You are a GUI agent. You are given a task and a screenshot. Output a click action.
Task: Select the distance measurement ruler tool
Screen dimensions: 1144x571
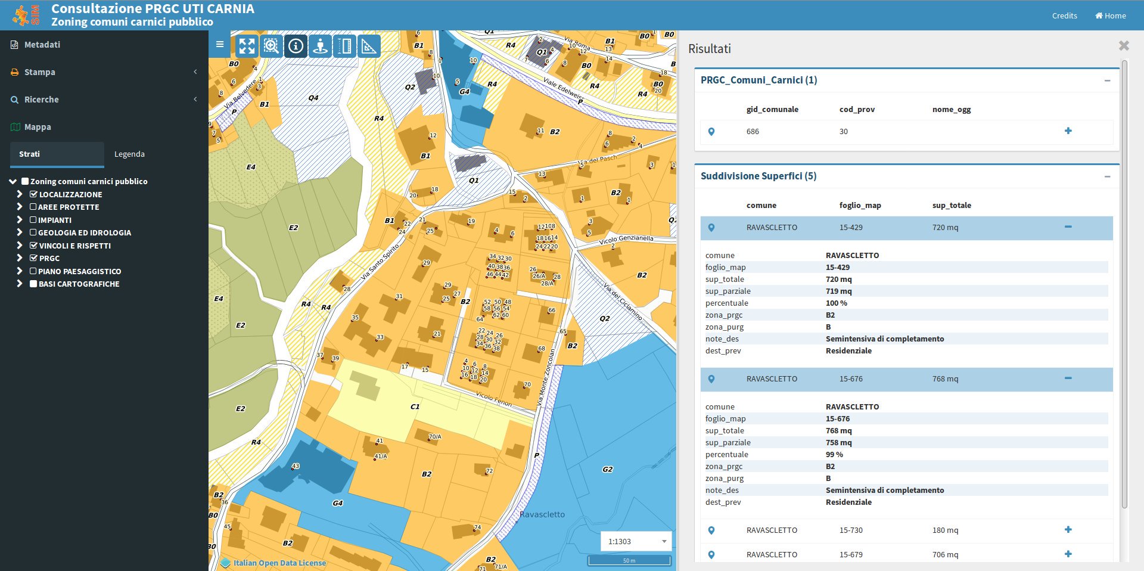point(346,45)
